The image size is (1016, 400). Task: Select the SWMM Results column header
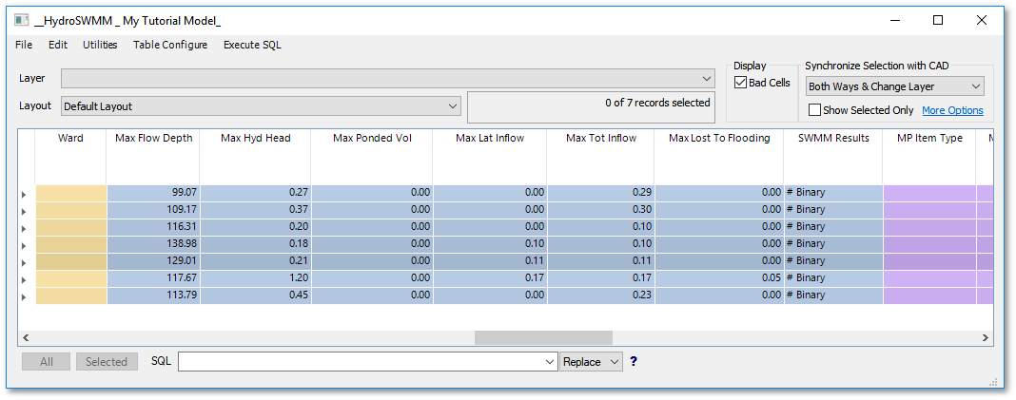pyautogui.click(x=833, y=157)
